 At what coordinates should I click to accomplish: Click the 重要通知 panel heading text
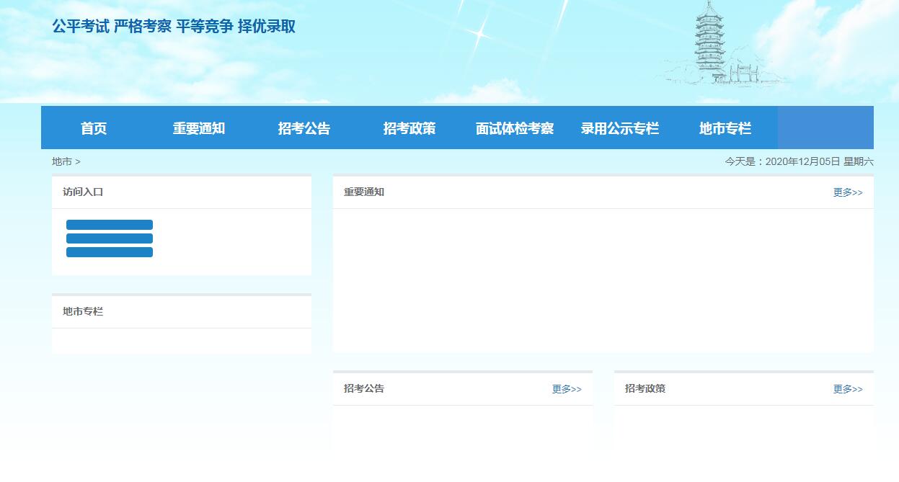364,192
